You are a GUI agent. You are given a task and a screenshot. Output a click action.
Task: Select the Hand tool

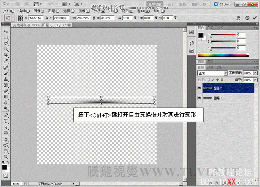click(x=6, y=151)
